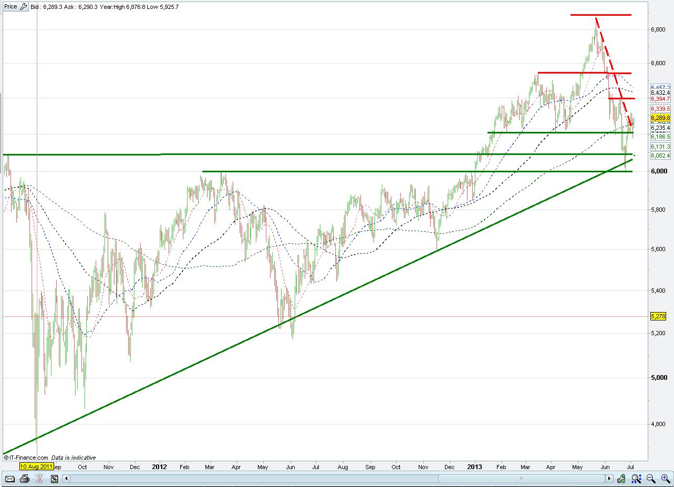Open the chart list icon beside scrollbar

point(54,479)
